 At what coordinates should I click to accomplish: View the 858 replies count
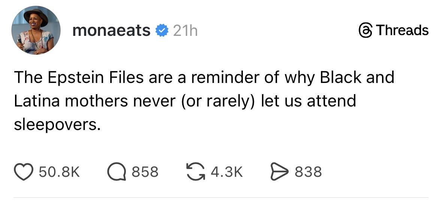[145, 172]
